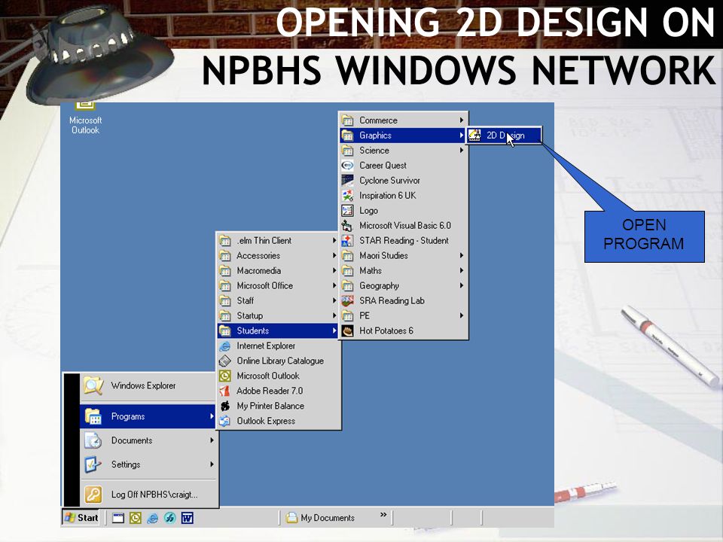The height and width of the screenshot is (542, 723).
Task: Click the Word quick launch icon
Action: tap(188, 518)
